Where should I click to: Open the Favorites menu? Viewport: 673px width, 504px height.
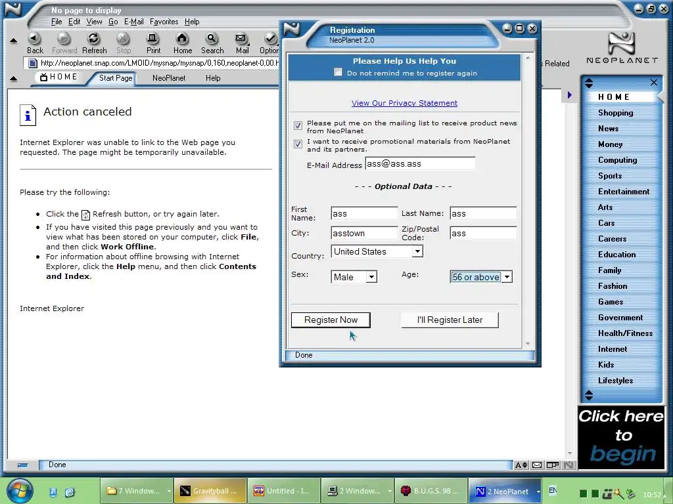(x=164, y=22)
